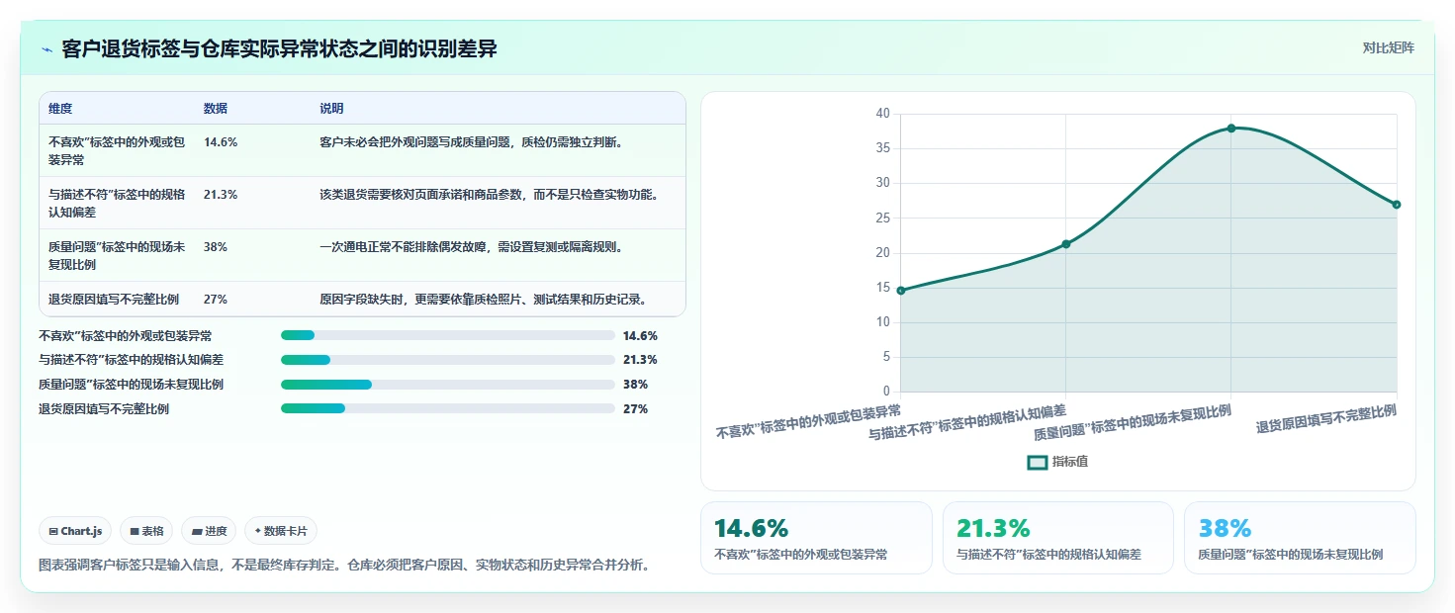This screenshot has width=1455, height=613.
Task: Click the 21.3 data point on the line chart
Action: coord(1065,243)
